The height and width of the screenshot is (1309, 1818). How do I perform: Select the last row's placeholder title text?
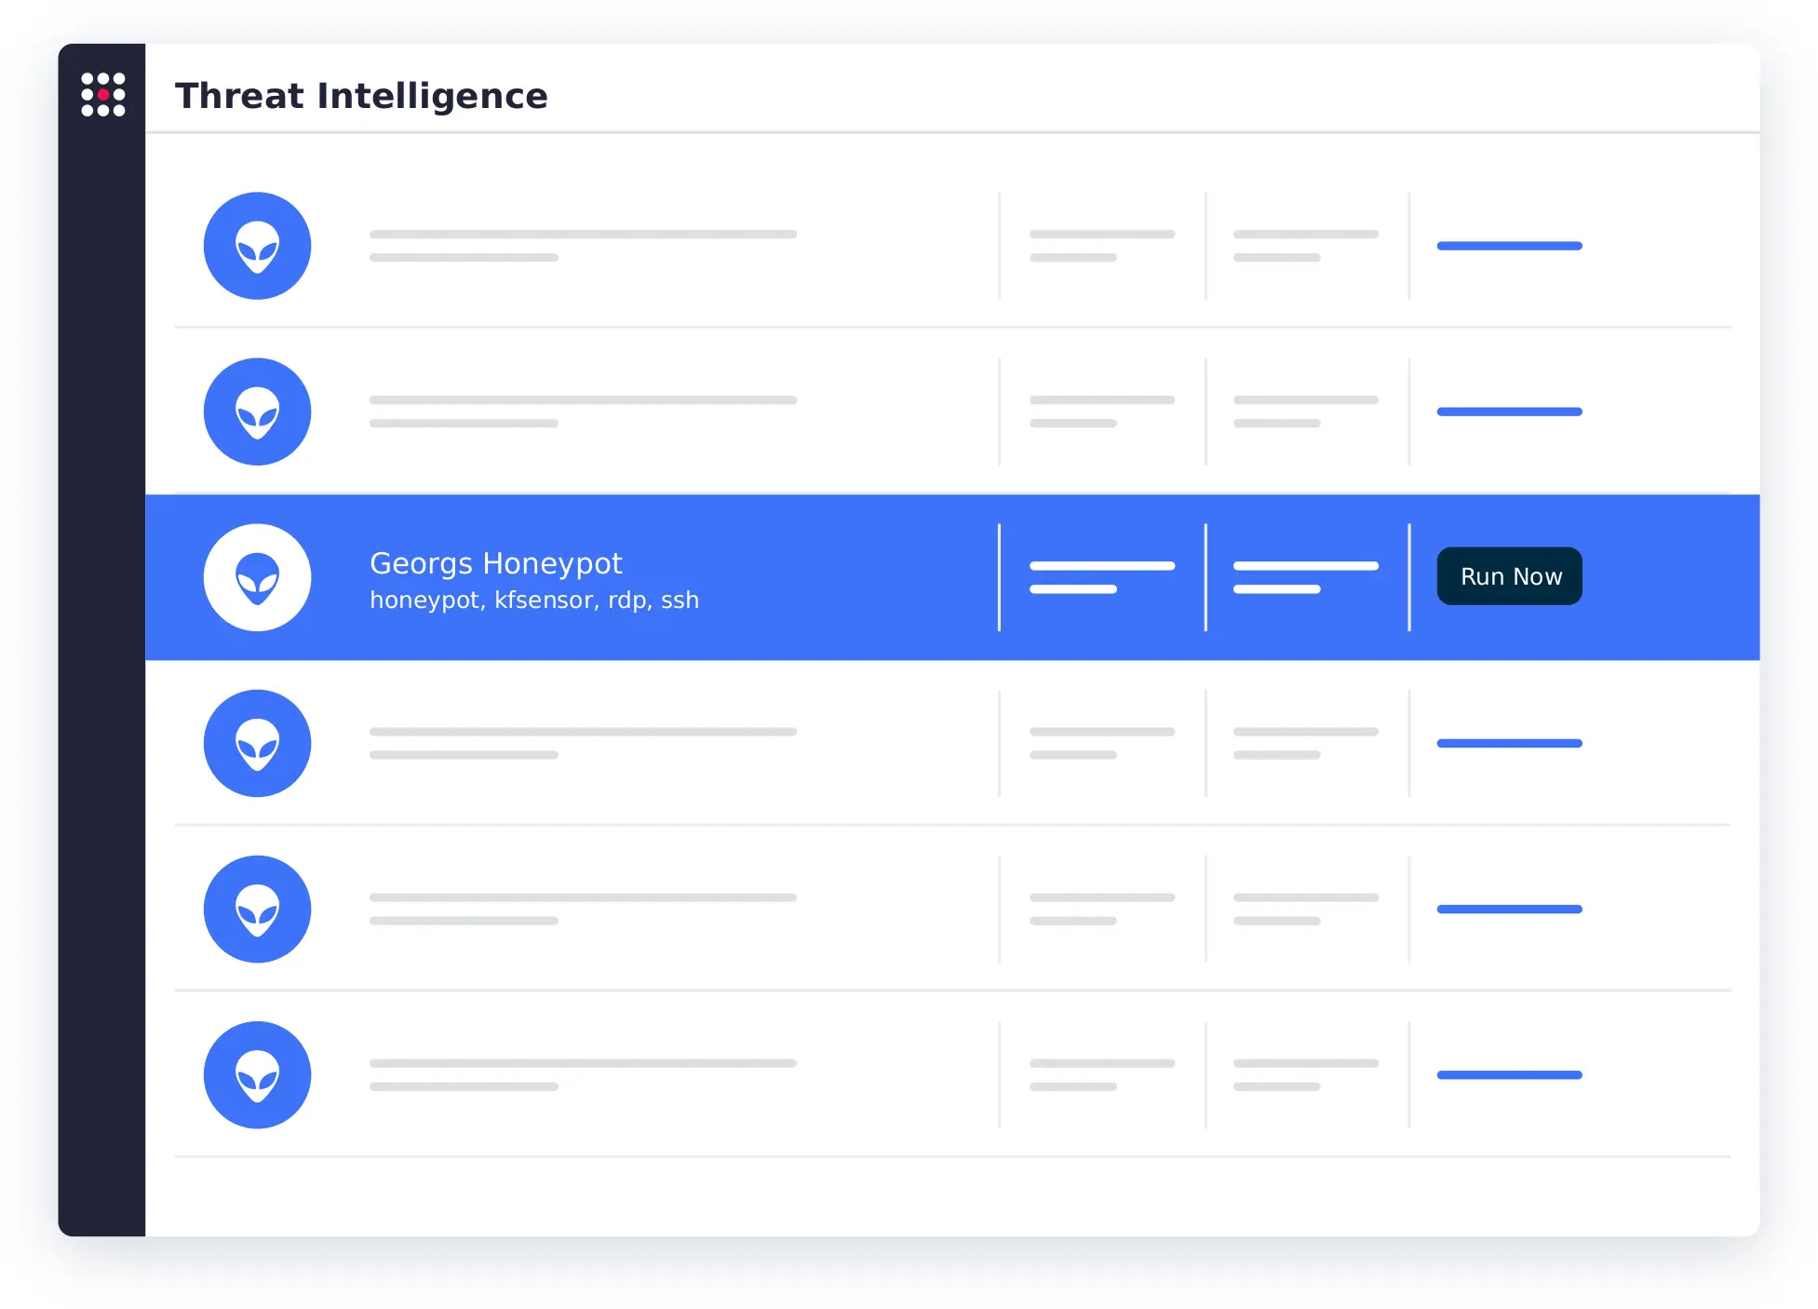[583, 1063]
